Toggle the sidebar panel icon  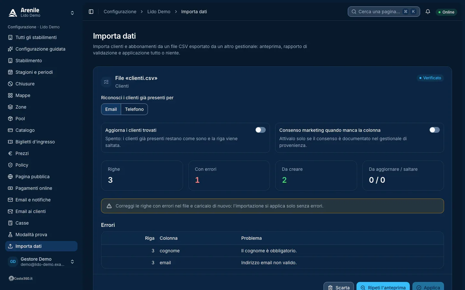coord(91,12)
